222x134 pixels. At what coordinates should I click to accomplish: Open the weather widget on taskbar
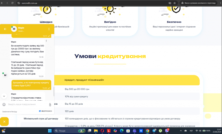[x=3, y=131]
